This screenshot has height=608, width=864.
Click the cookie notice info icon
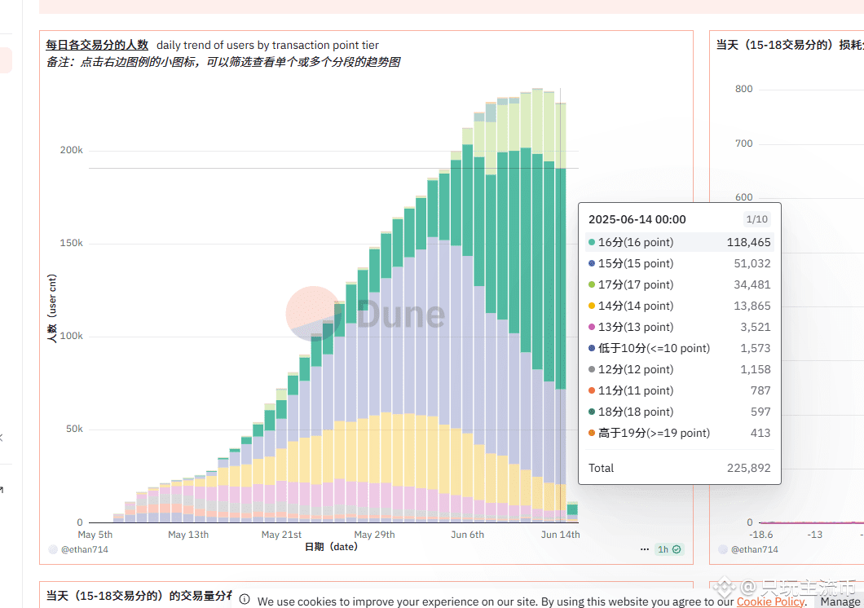[x=245, y=599]
